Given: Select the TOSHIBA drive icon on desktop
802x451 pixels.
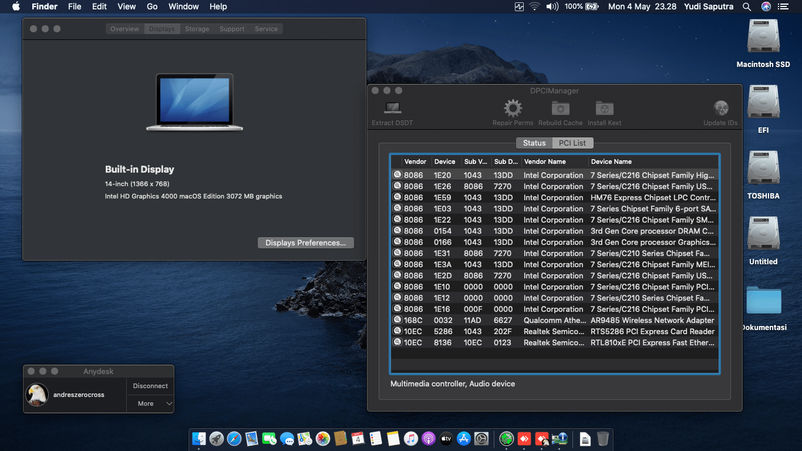Looking at the screenshot, I should (763, 168).
